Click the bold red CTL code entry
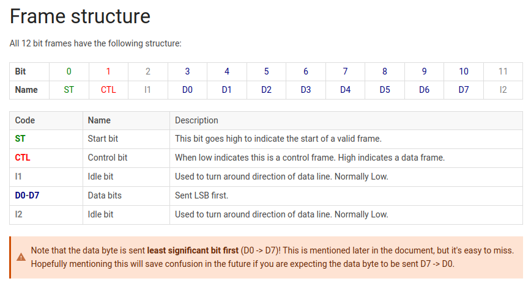531x284 pixels. click(x=23, y=158)
